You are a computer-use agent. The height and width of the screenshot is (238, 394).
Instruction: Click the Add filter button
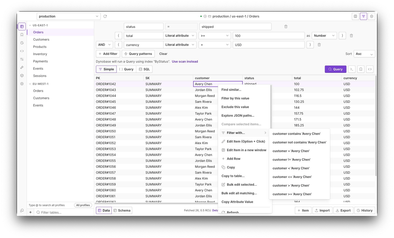(x=108, y=54)
